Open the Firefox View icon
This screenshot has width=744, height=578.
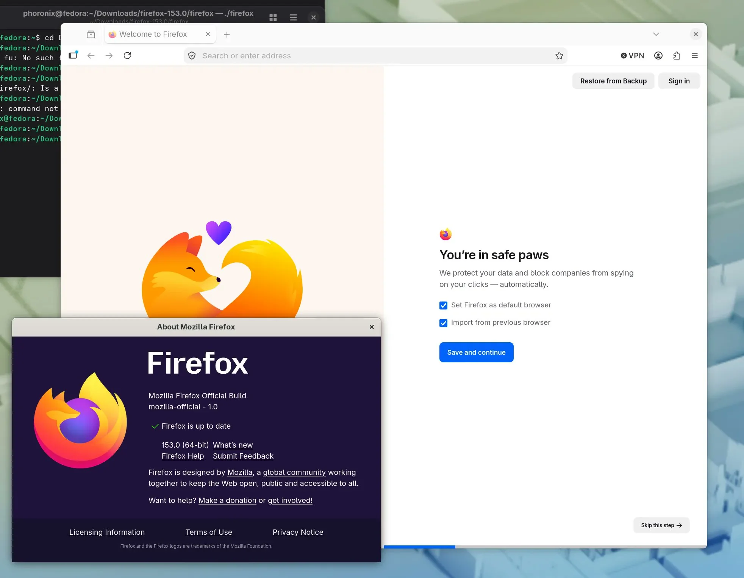click(91, 34)
